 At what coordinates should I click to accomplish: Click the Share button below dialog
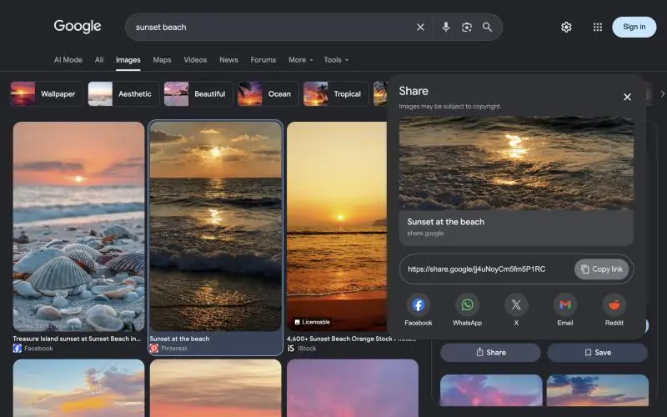[x=490, y=352]
